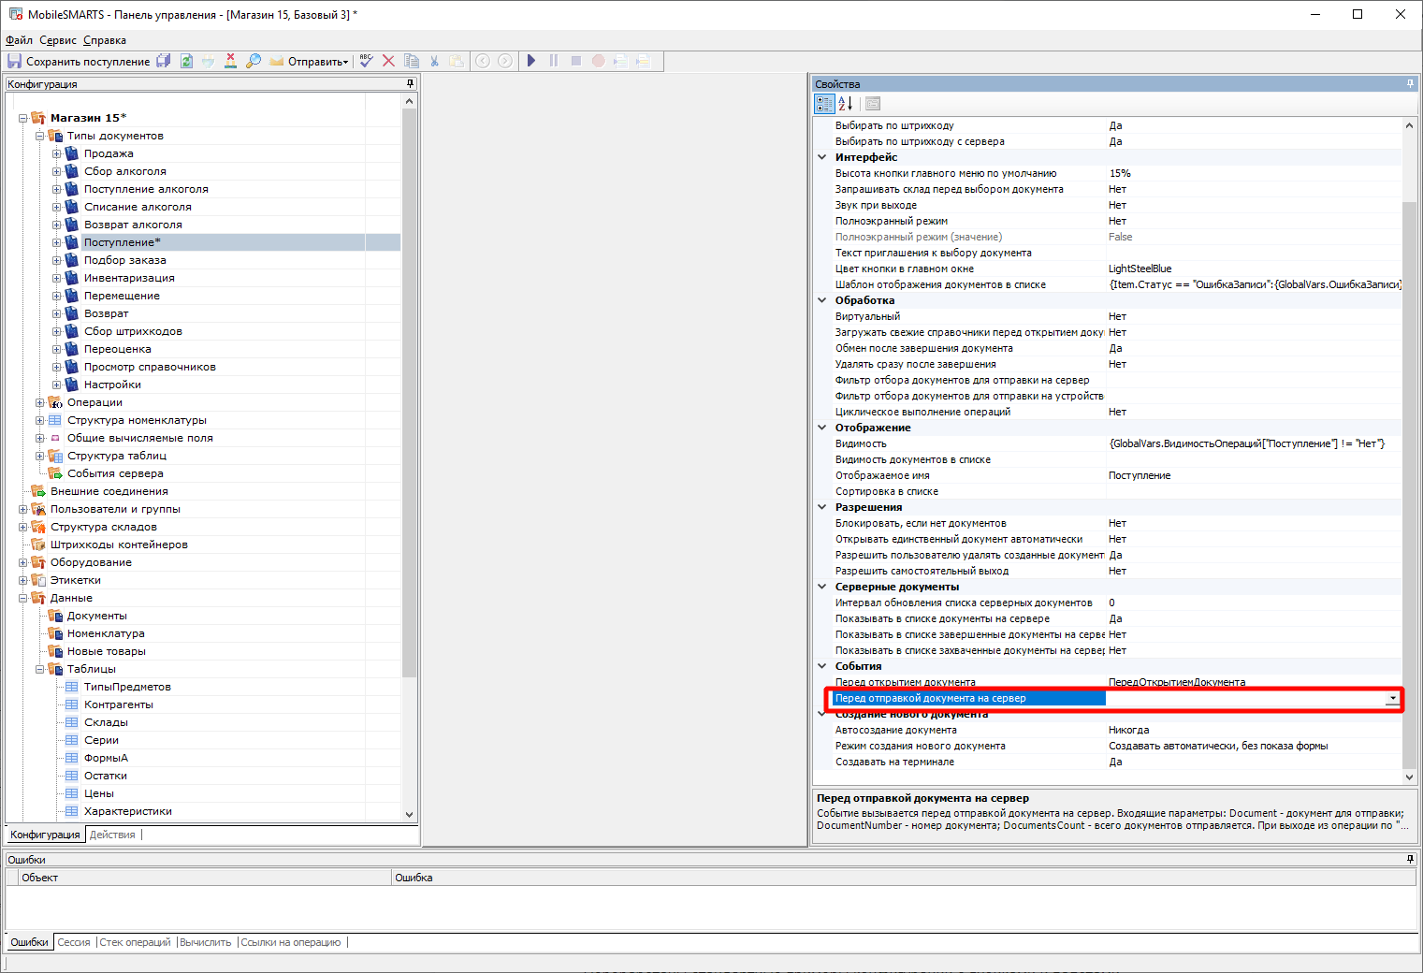Select the Номенклатура data item
This screenshot has height=973, width=1423.
tap(106, 633)
